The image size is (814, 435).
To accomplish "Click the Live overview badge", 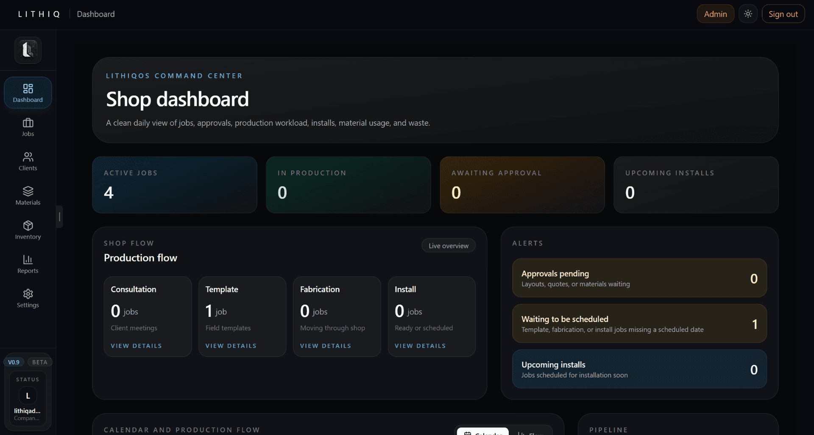I will tap(449, 246).
